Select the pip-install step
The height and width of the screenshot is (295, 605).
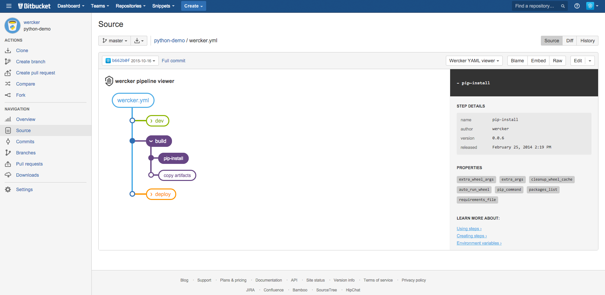(173, 158)
